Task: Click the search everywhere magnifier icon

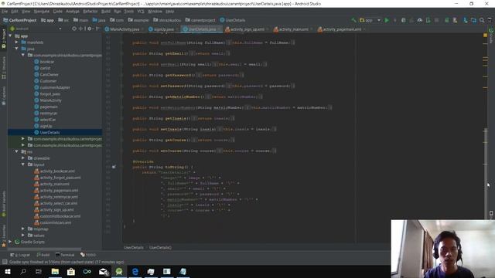Action: [482, 20]
